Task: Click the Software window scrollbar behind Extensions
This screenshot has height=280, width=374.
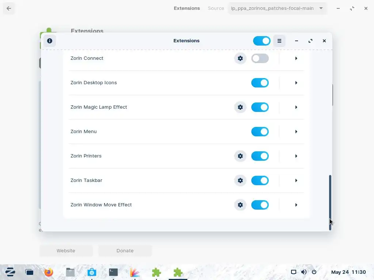Action: (x=332, y=95)
